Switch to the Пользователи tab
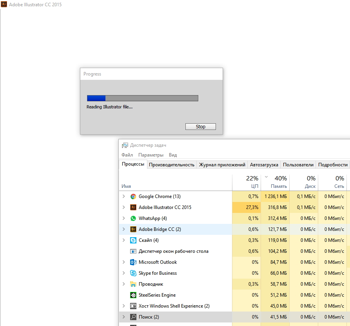The image size is (350, 326). point(298,165)
